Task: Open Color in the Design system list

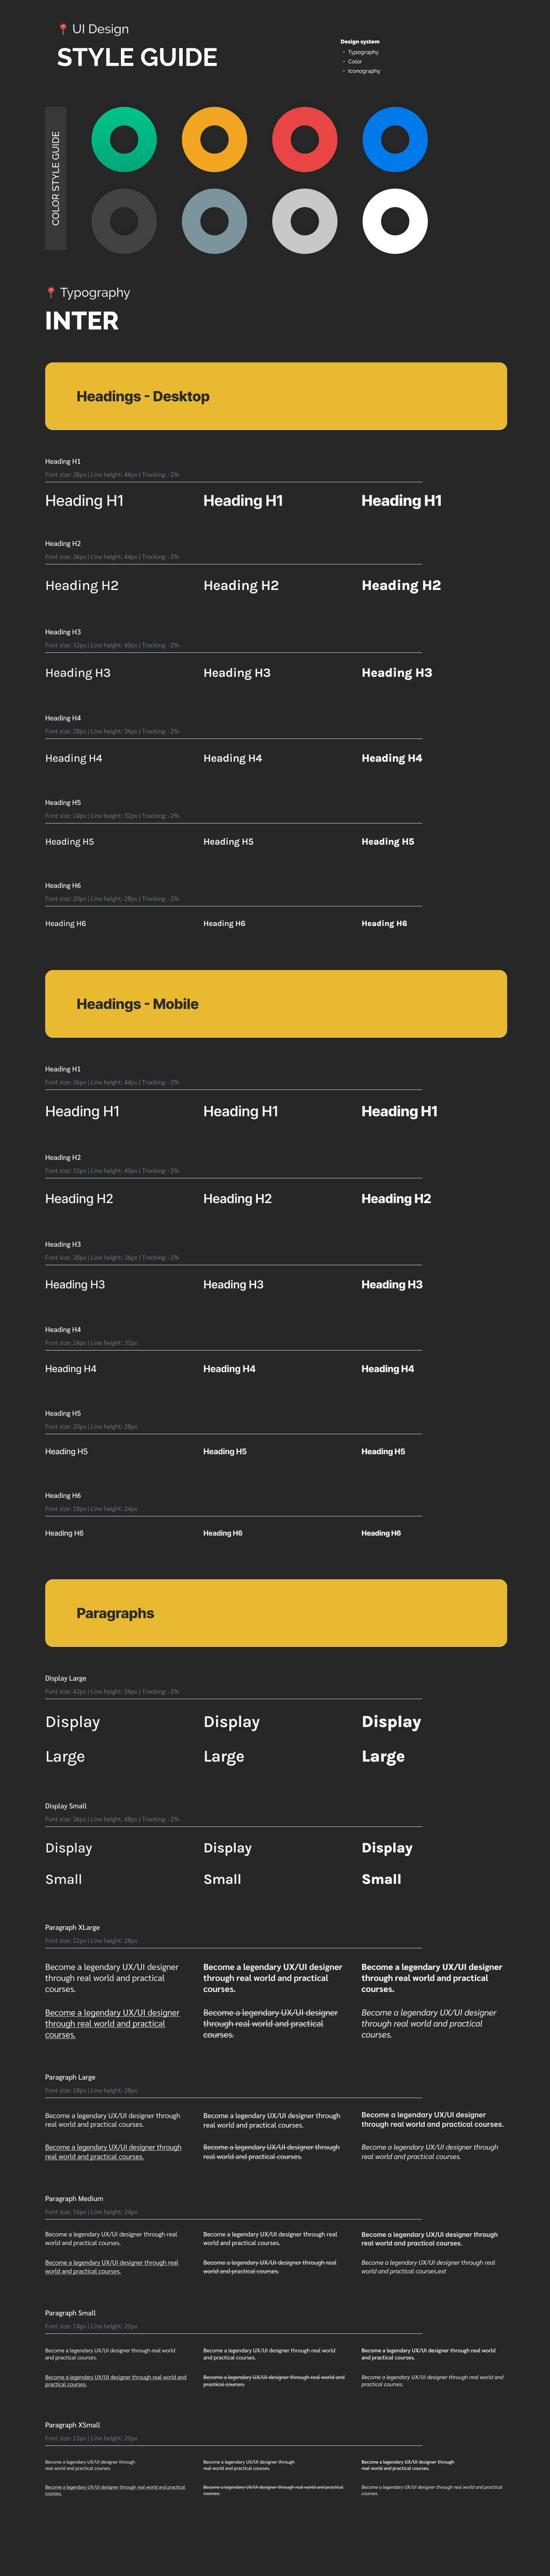Action: click(x=355, y=62)
